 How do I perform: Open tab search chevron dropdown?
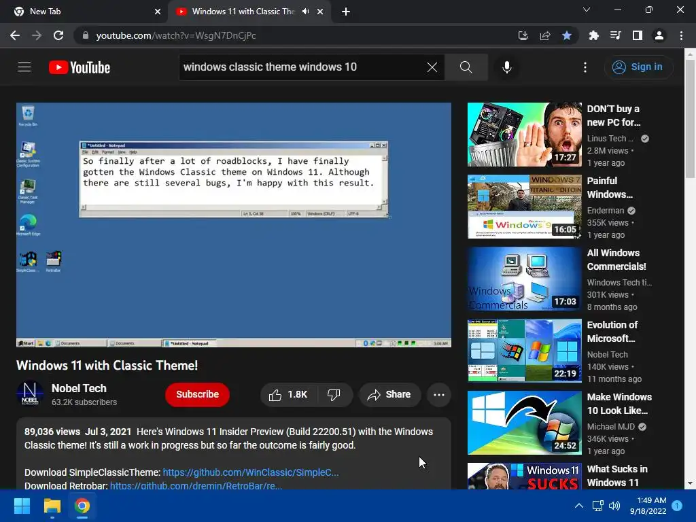pos(587,10)
